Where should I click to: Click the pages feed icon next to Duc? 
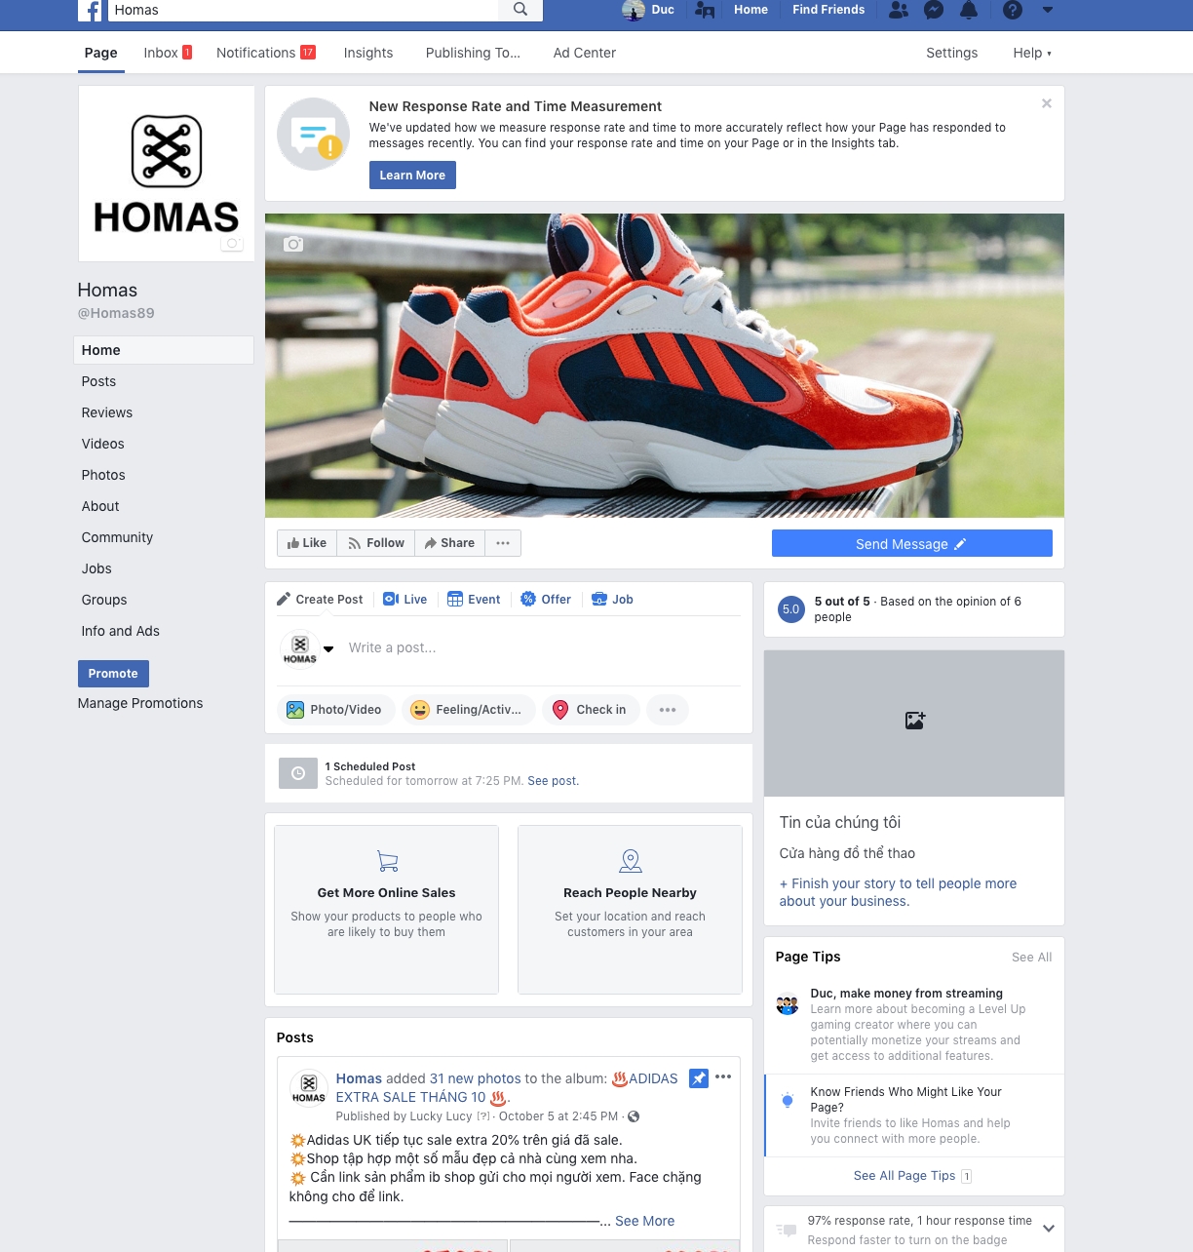click(x=705, y=10)
